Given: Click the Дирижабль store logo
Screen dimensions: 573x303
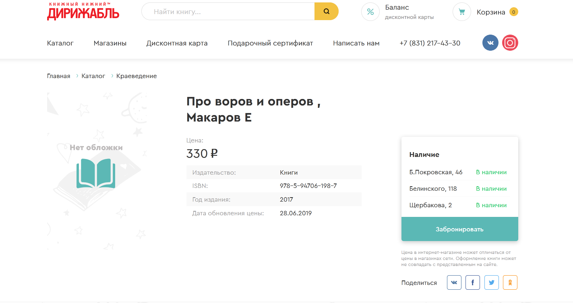Looking at the screenshot, I should click(x=83, y=11).
